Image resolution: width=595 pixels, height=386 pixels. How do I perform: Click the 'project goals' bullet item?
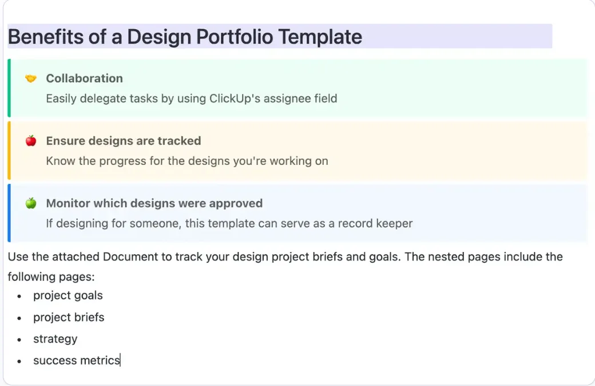pyautogui.click(x=68, y=295)
